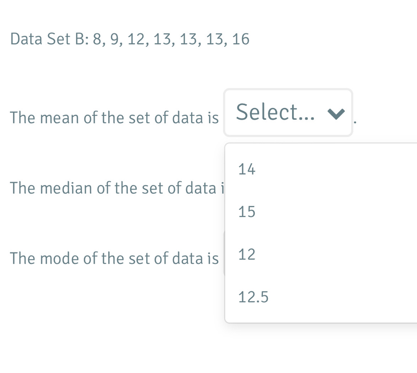Select the 12.5 option in the list
417x373 pixels.
253,297
